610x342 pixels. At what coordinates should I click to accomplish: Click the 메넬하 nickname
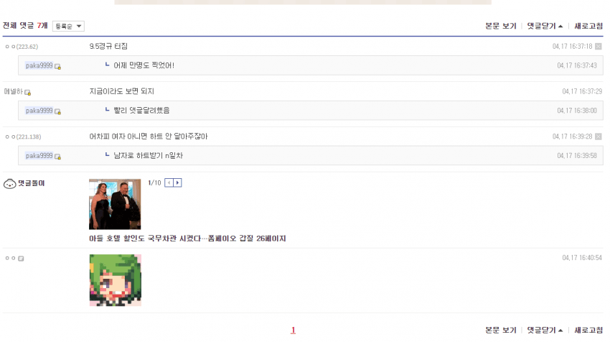[x=13, y=91]
